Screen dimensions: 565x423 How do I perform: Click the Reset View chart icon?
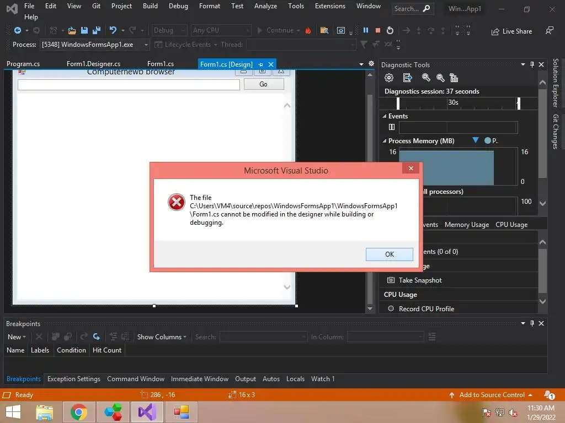click(454, 78)
